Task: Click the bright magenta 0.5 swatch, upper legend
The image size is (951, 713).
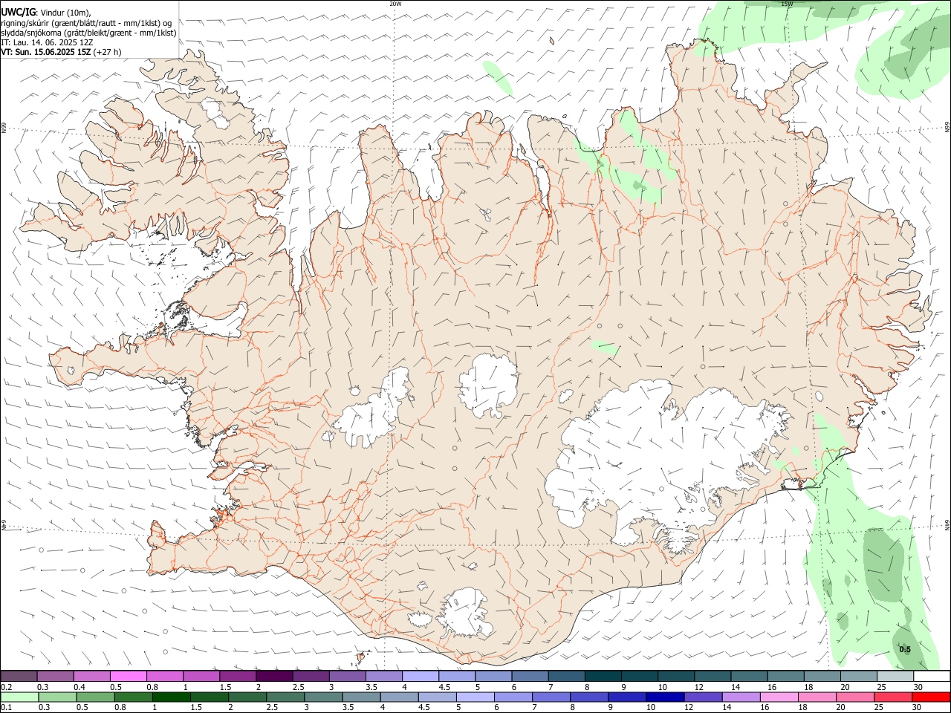Action: pos(129,677)
